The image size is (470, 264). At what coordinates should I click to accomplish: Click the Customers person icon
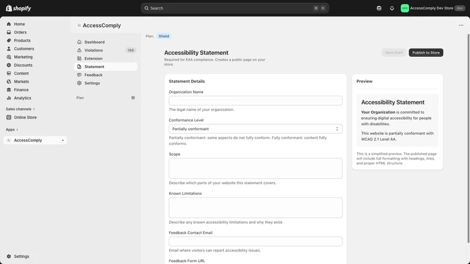(x=9, y=49)
